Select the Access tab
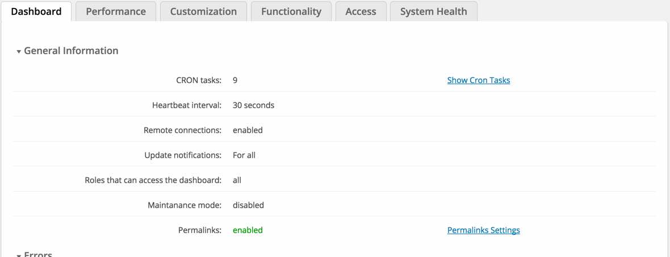 (361, 11)
